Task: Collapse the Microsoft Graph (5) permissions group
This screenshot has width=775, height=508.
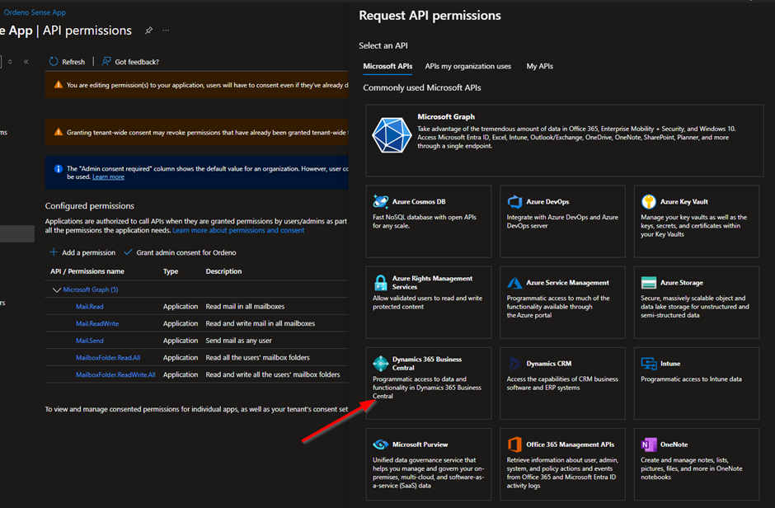Action: pyautogui.click(x=56, y=290)
